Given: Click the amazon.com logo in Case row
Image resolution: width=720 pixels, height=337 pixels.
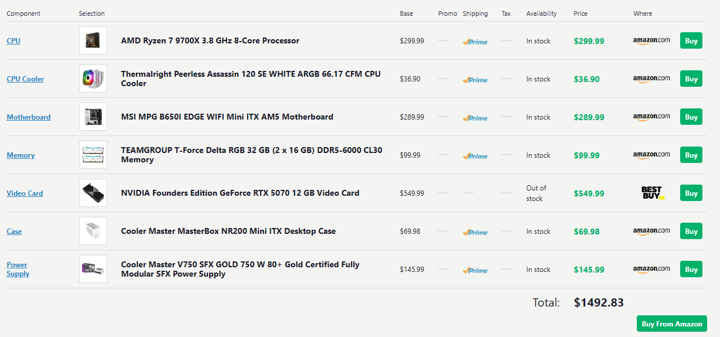Looking at the screenshot, I should pos(651,232).
